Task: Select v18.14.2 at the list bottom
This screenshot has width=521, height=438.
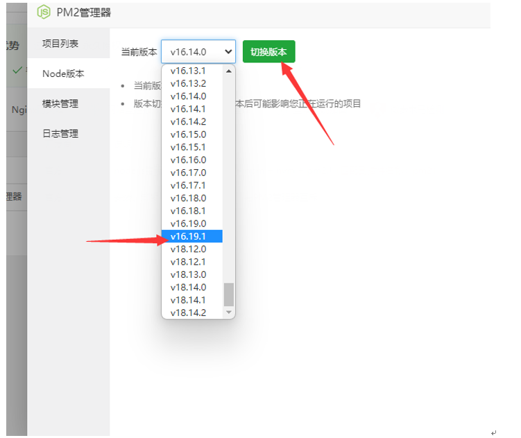Action: coord(192,313)
